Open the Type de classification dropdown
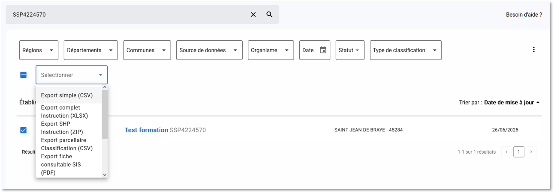 [406, 50]
